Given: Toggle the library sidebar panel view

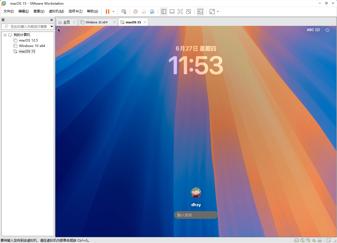Looking at the screenshot, I should click(164, 12).
